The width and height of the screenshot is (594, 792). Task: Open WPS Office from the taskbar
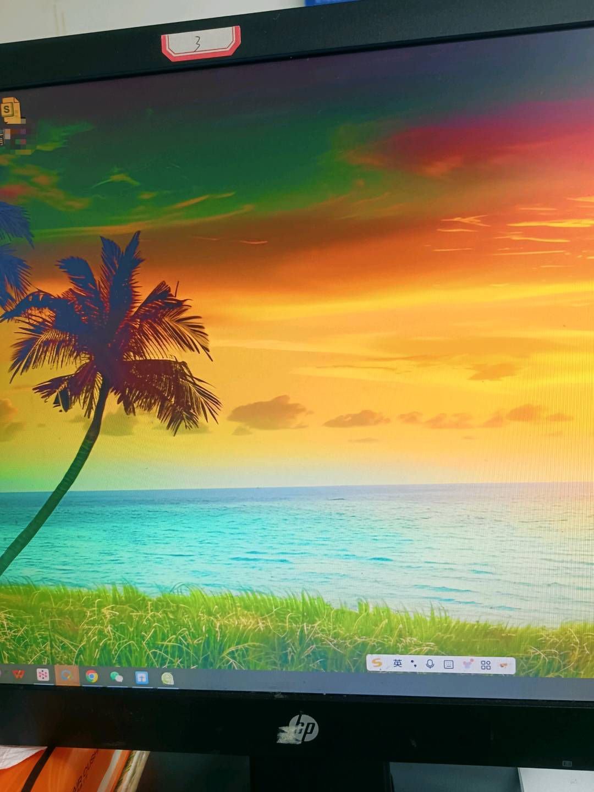19,673
